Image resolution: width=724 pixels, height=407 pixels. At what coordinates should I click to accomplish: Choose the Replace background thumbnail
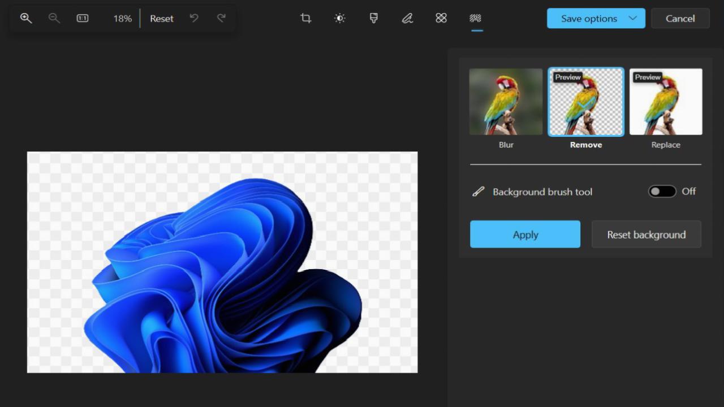[x=666, y=102]
